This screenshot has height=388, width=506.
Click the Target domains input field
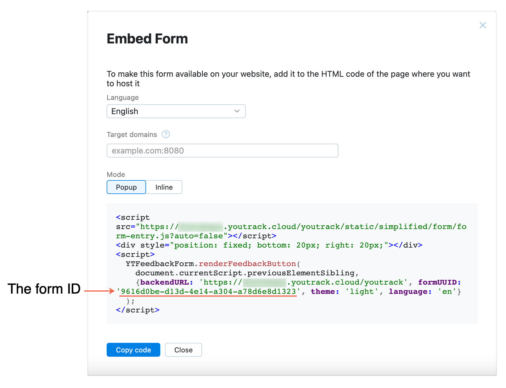tap(222, 151)
